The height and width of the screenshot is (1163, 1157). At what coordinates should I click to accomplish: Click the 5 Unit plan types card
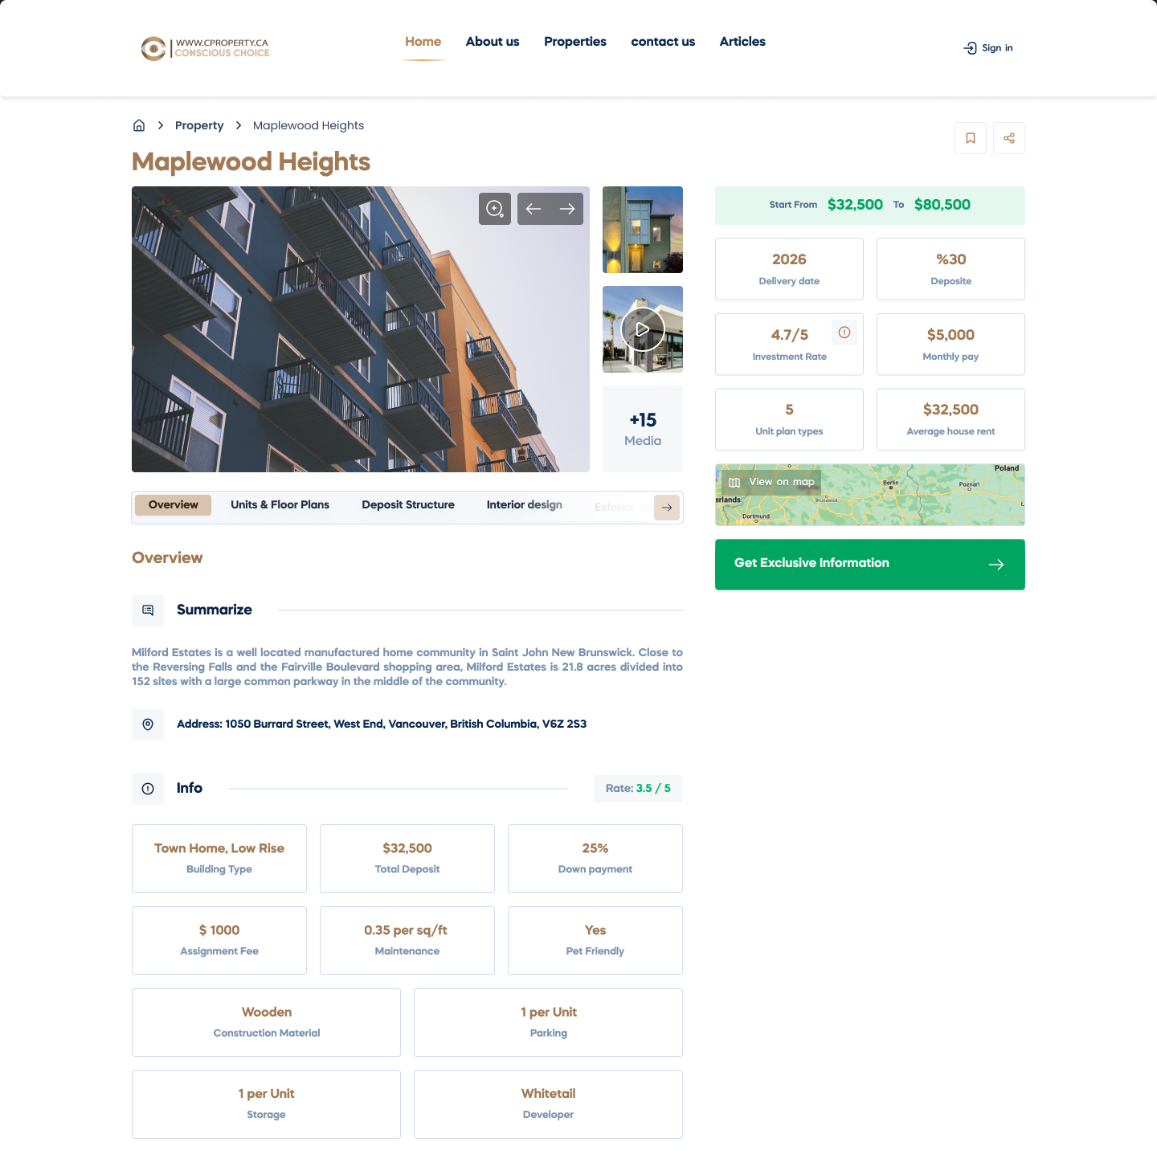click(790, 420)
